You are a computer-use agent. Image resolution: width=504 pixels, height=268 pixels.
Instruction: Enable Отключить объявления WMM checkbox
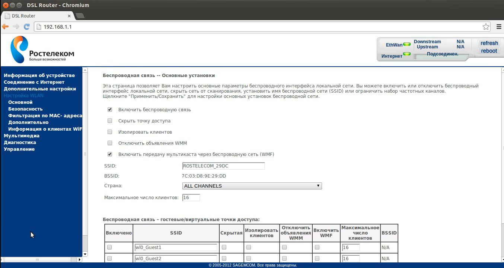(x=110, y=143)
